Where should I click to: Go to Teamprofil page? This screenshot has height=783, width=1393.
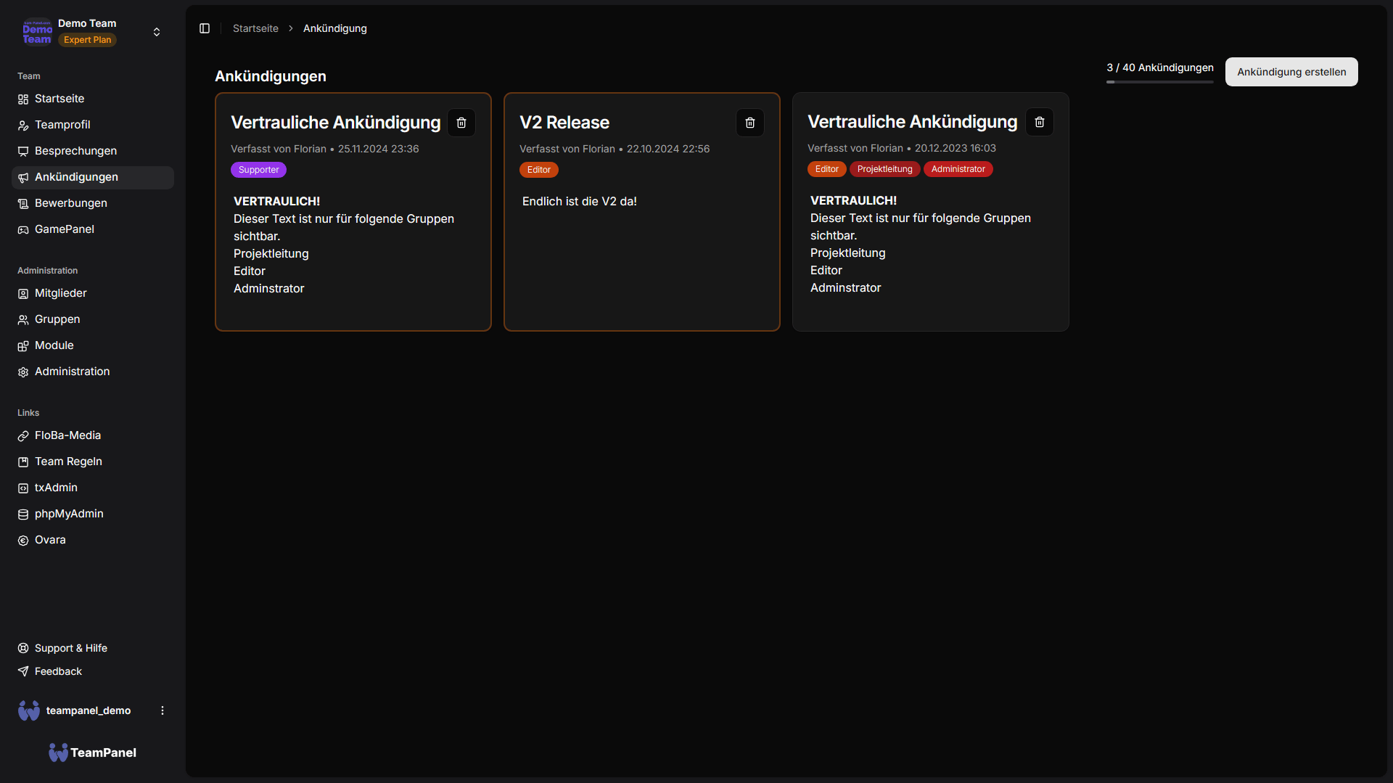click(x=93, y=125)
